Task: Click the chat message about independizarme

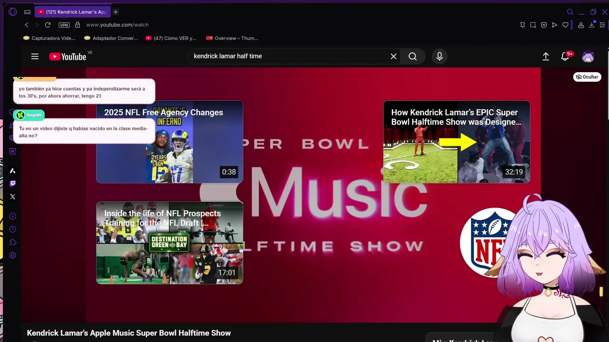Action: [84, 92]
